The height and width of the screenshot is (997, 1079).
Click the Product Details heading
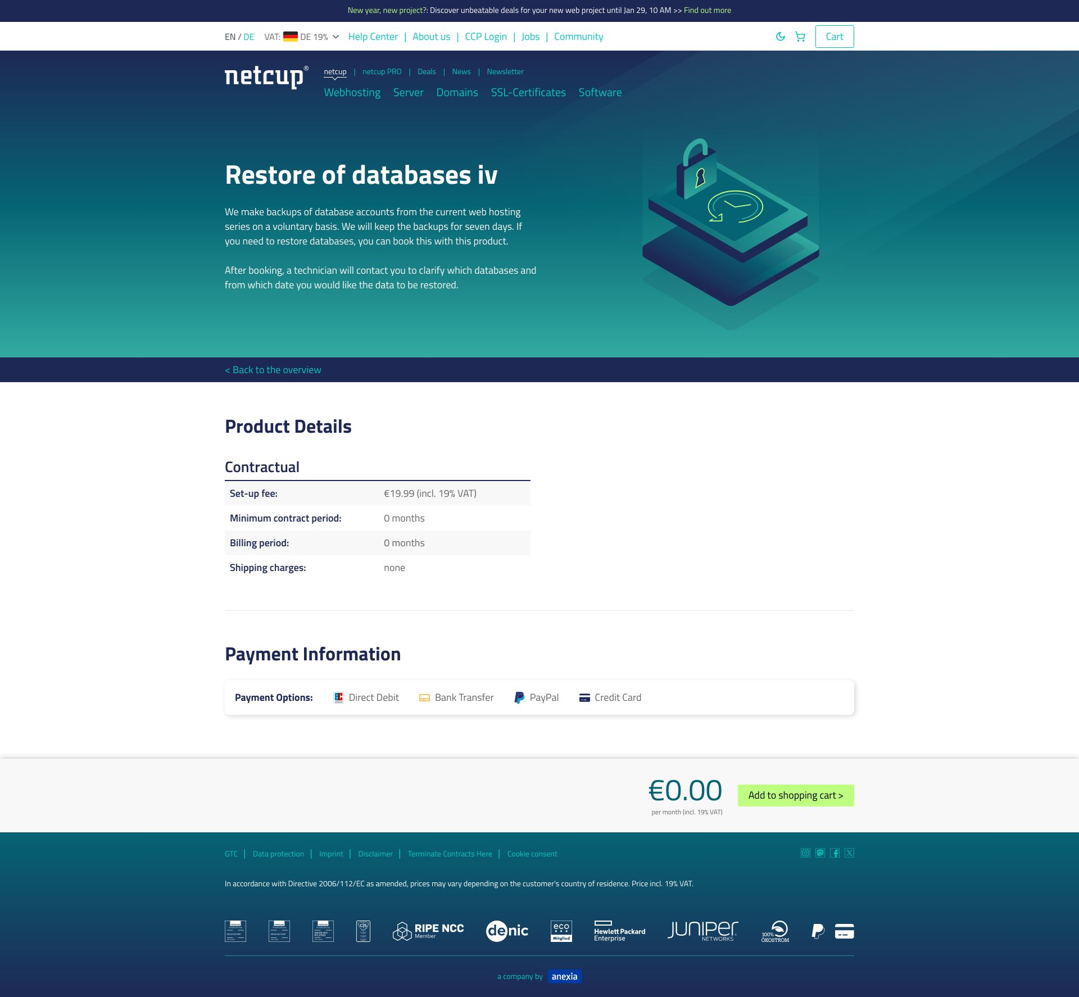pyautogui.click(x=288, y=427)
